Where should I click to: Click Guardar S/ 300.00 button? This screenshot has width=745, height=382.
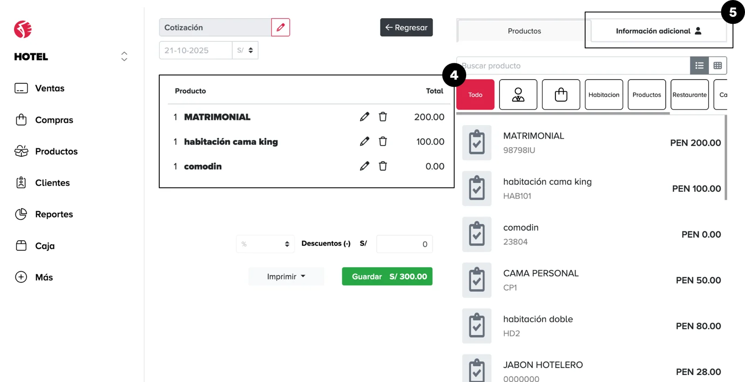[387, 276]
